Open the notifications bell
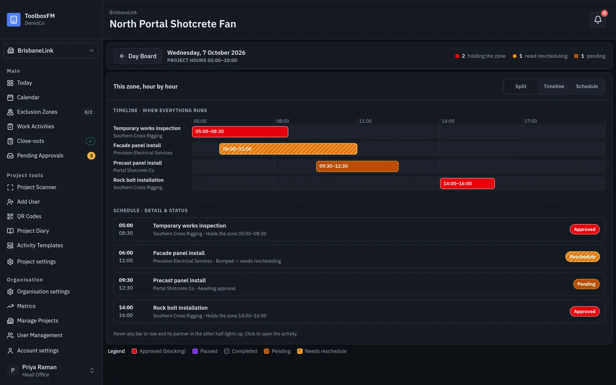 click(x=598, y=20)
